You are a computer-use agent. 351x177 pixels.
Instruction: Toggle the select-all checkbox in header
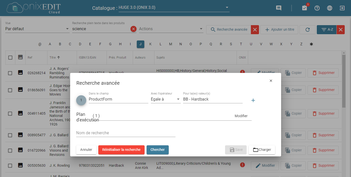(x=10, y=58)
